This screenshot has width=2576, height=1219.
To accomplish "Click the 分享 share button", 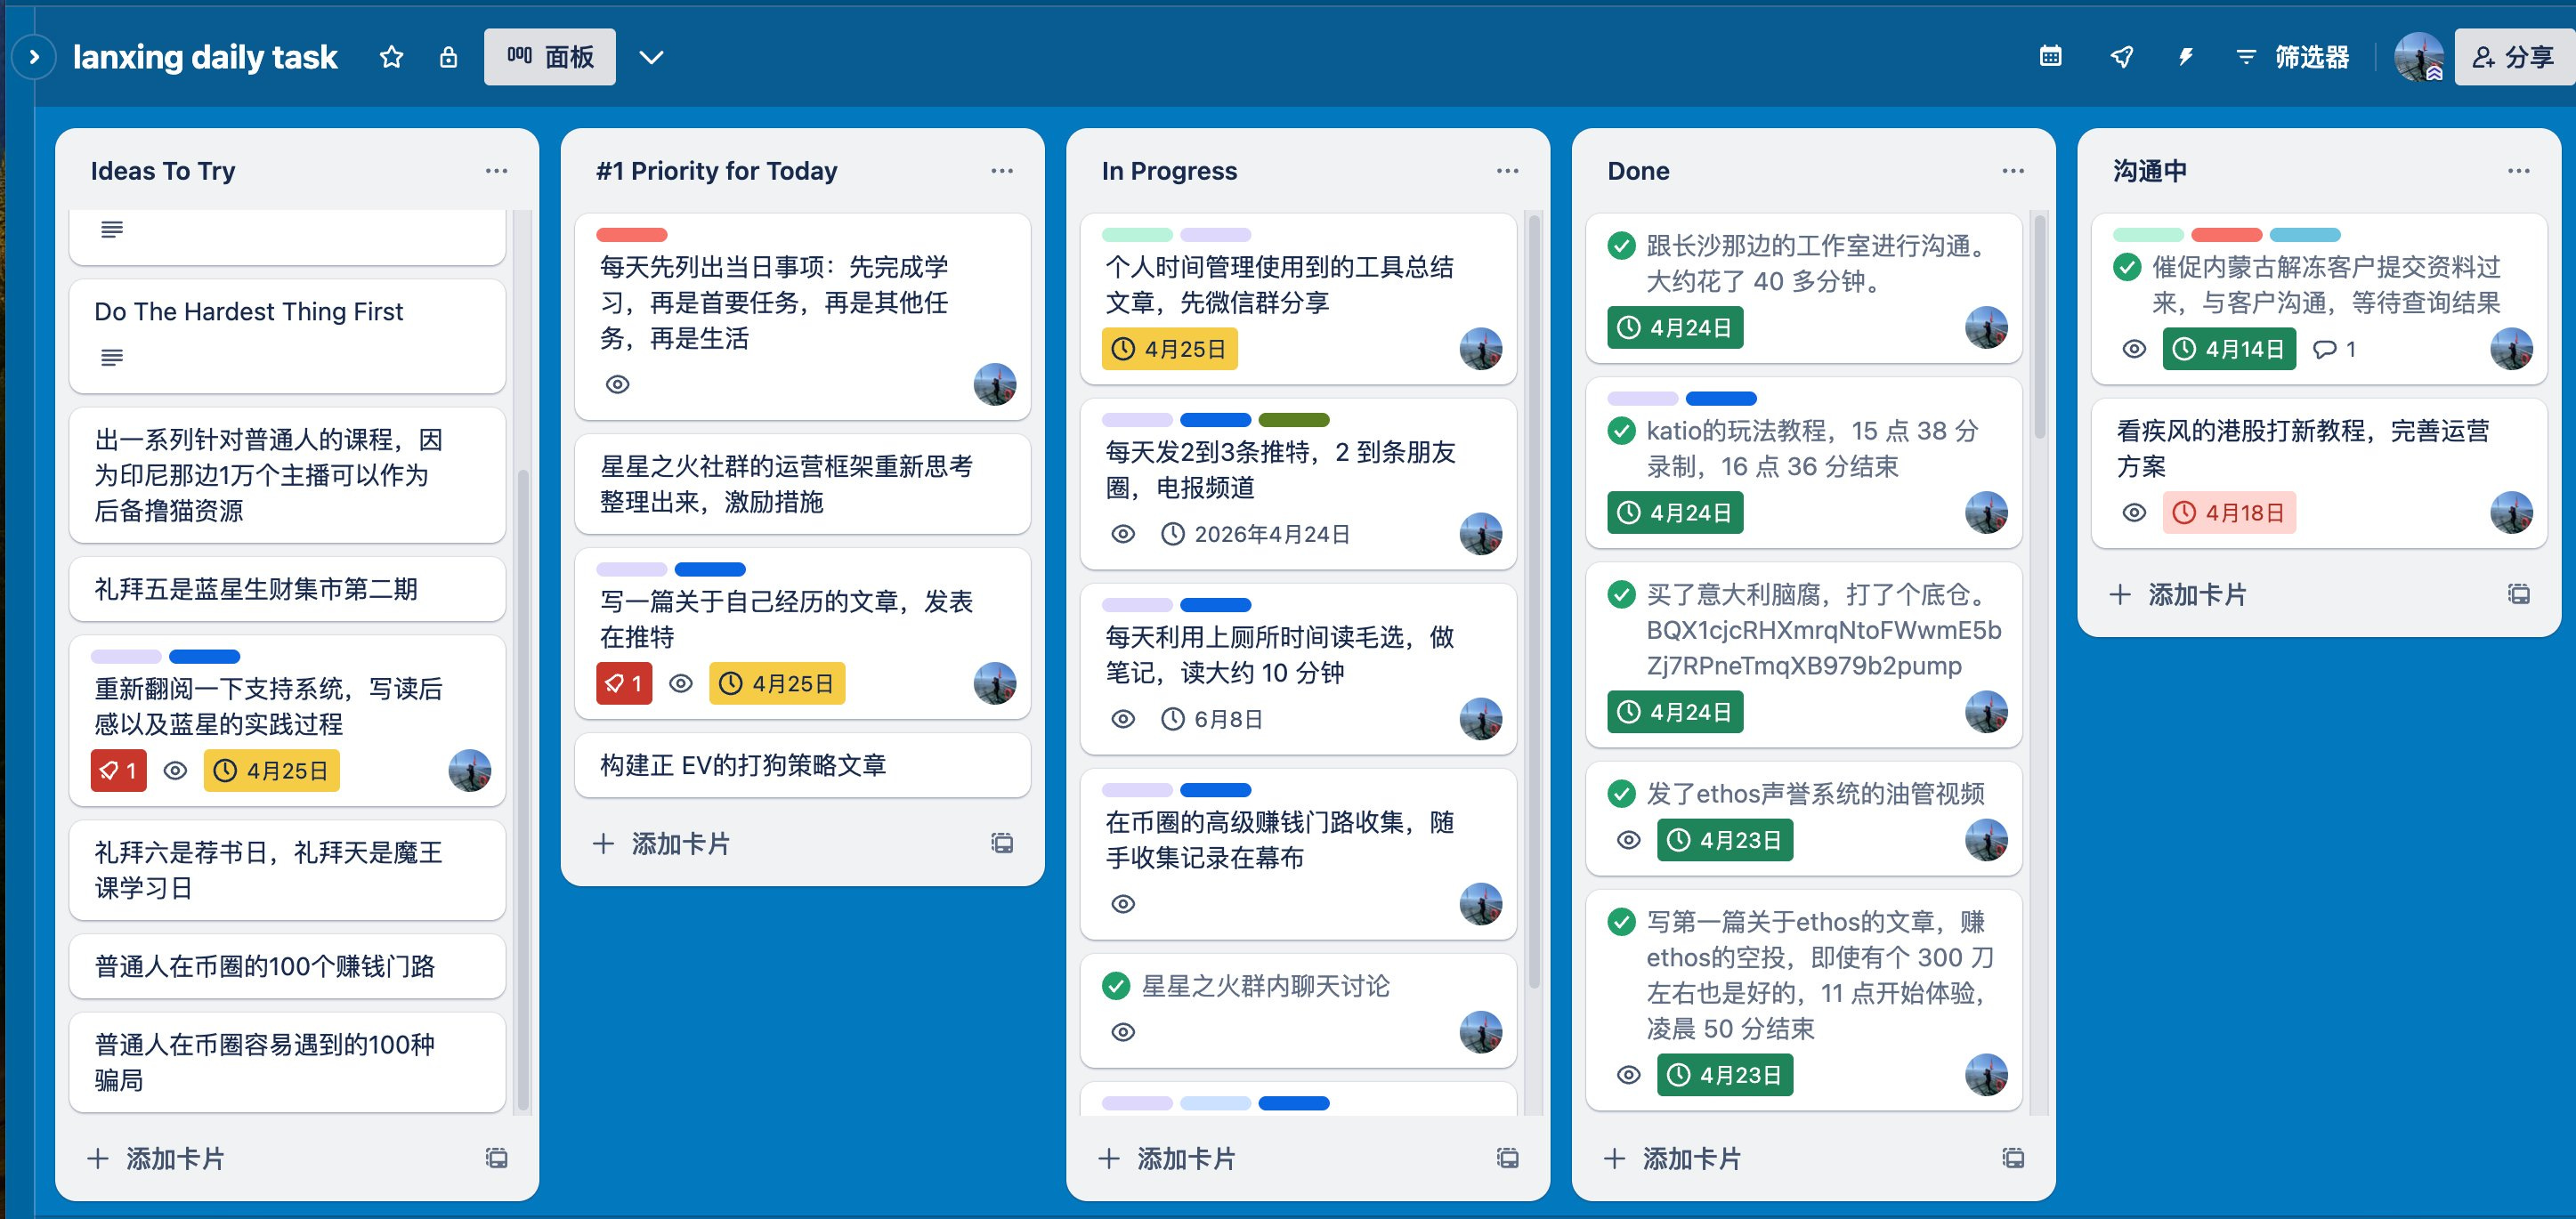I will [x=2514, y=57].
